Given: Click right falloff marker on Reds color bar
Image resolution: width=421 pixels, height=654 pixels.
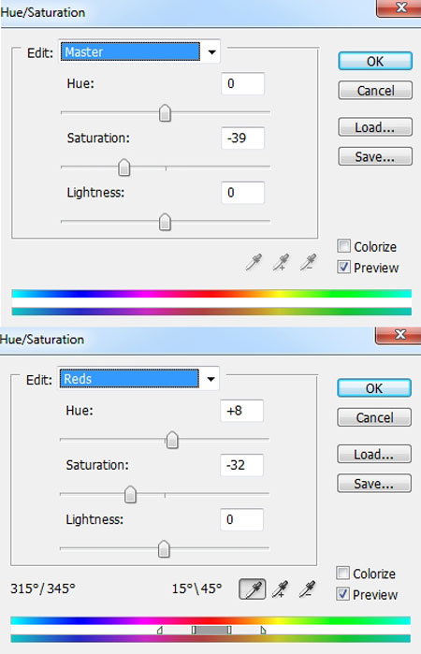Looking at the screenshot, I should point(263,631).
